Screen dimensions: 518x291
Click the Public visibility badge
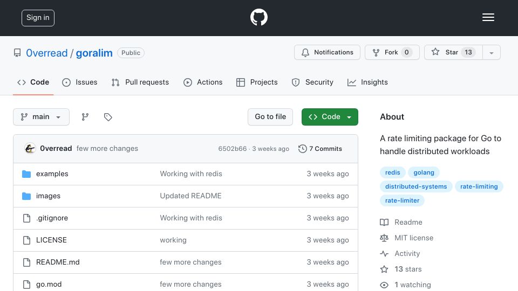131,53
